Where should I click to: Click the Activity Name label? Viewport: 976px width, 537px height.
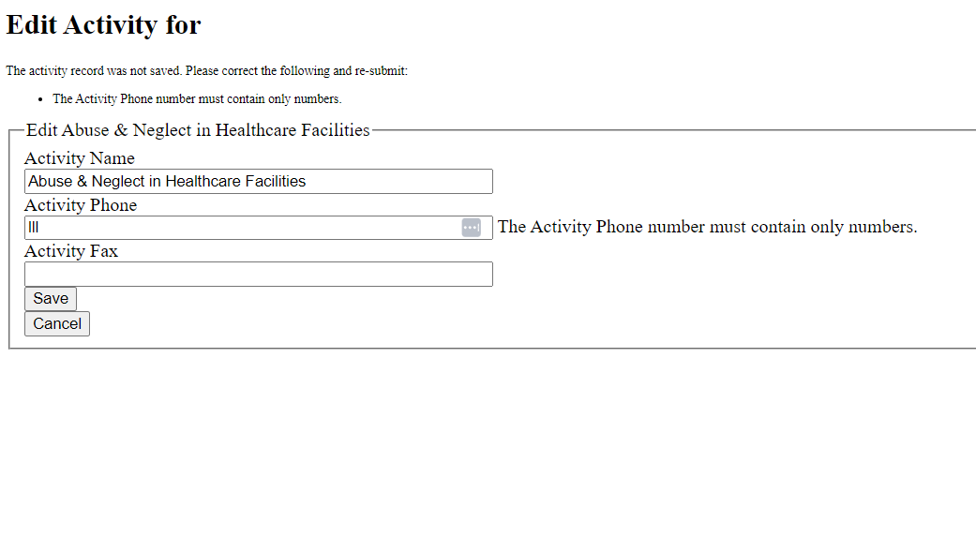pyautogui.click(x=80, y=158)
